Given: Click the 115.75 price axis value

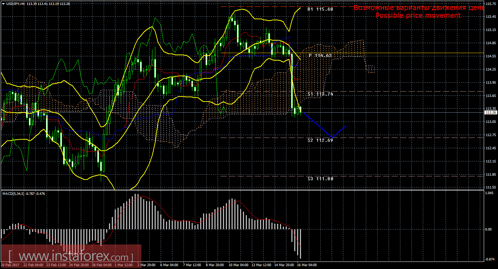Looking at the screenshot, I should [491, 4].
